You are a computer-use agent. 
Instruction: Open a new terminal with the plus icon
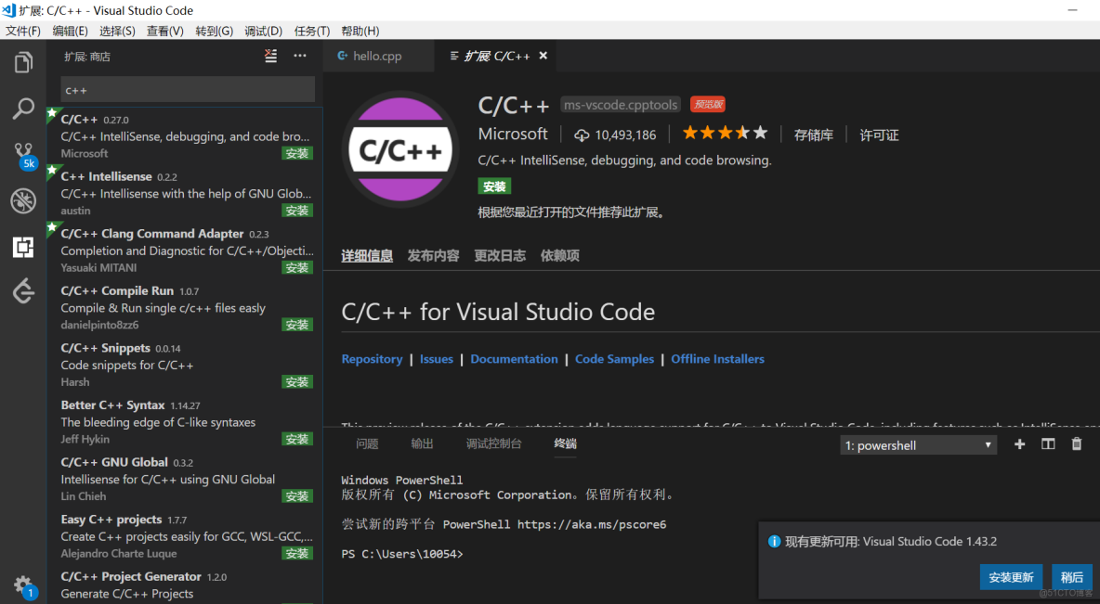pyautogui.click(x=1019, y=443)
